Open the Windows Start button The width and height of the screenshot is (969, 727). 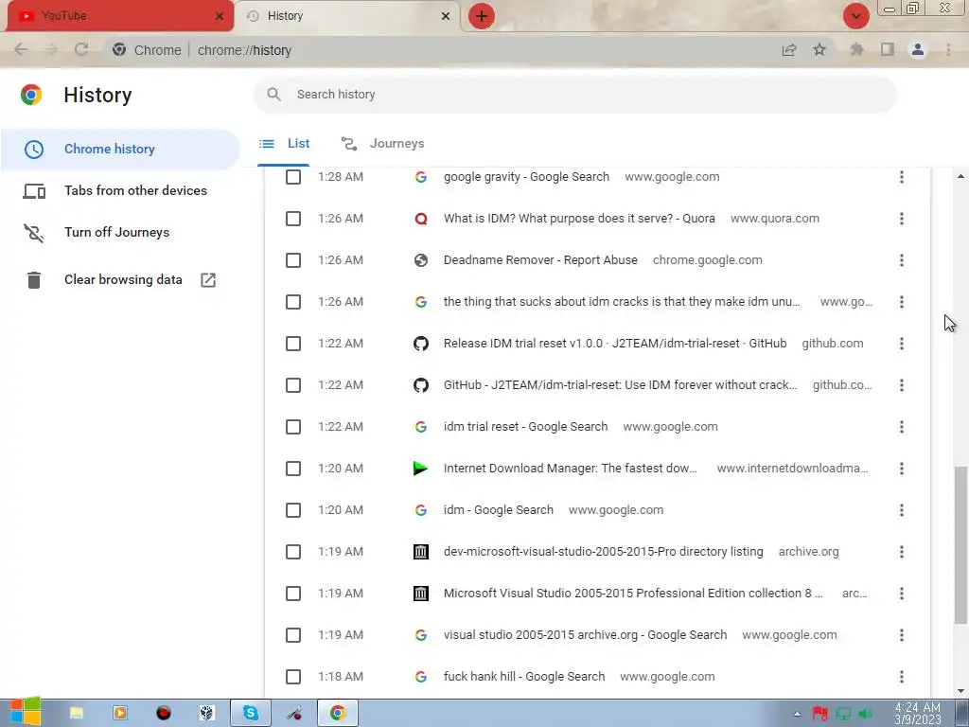tap(25, 712)
